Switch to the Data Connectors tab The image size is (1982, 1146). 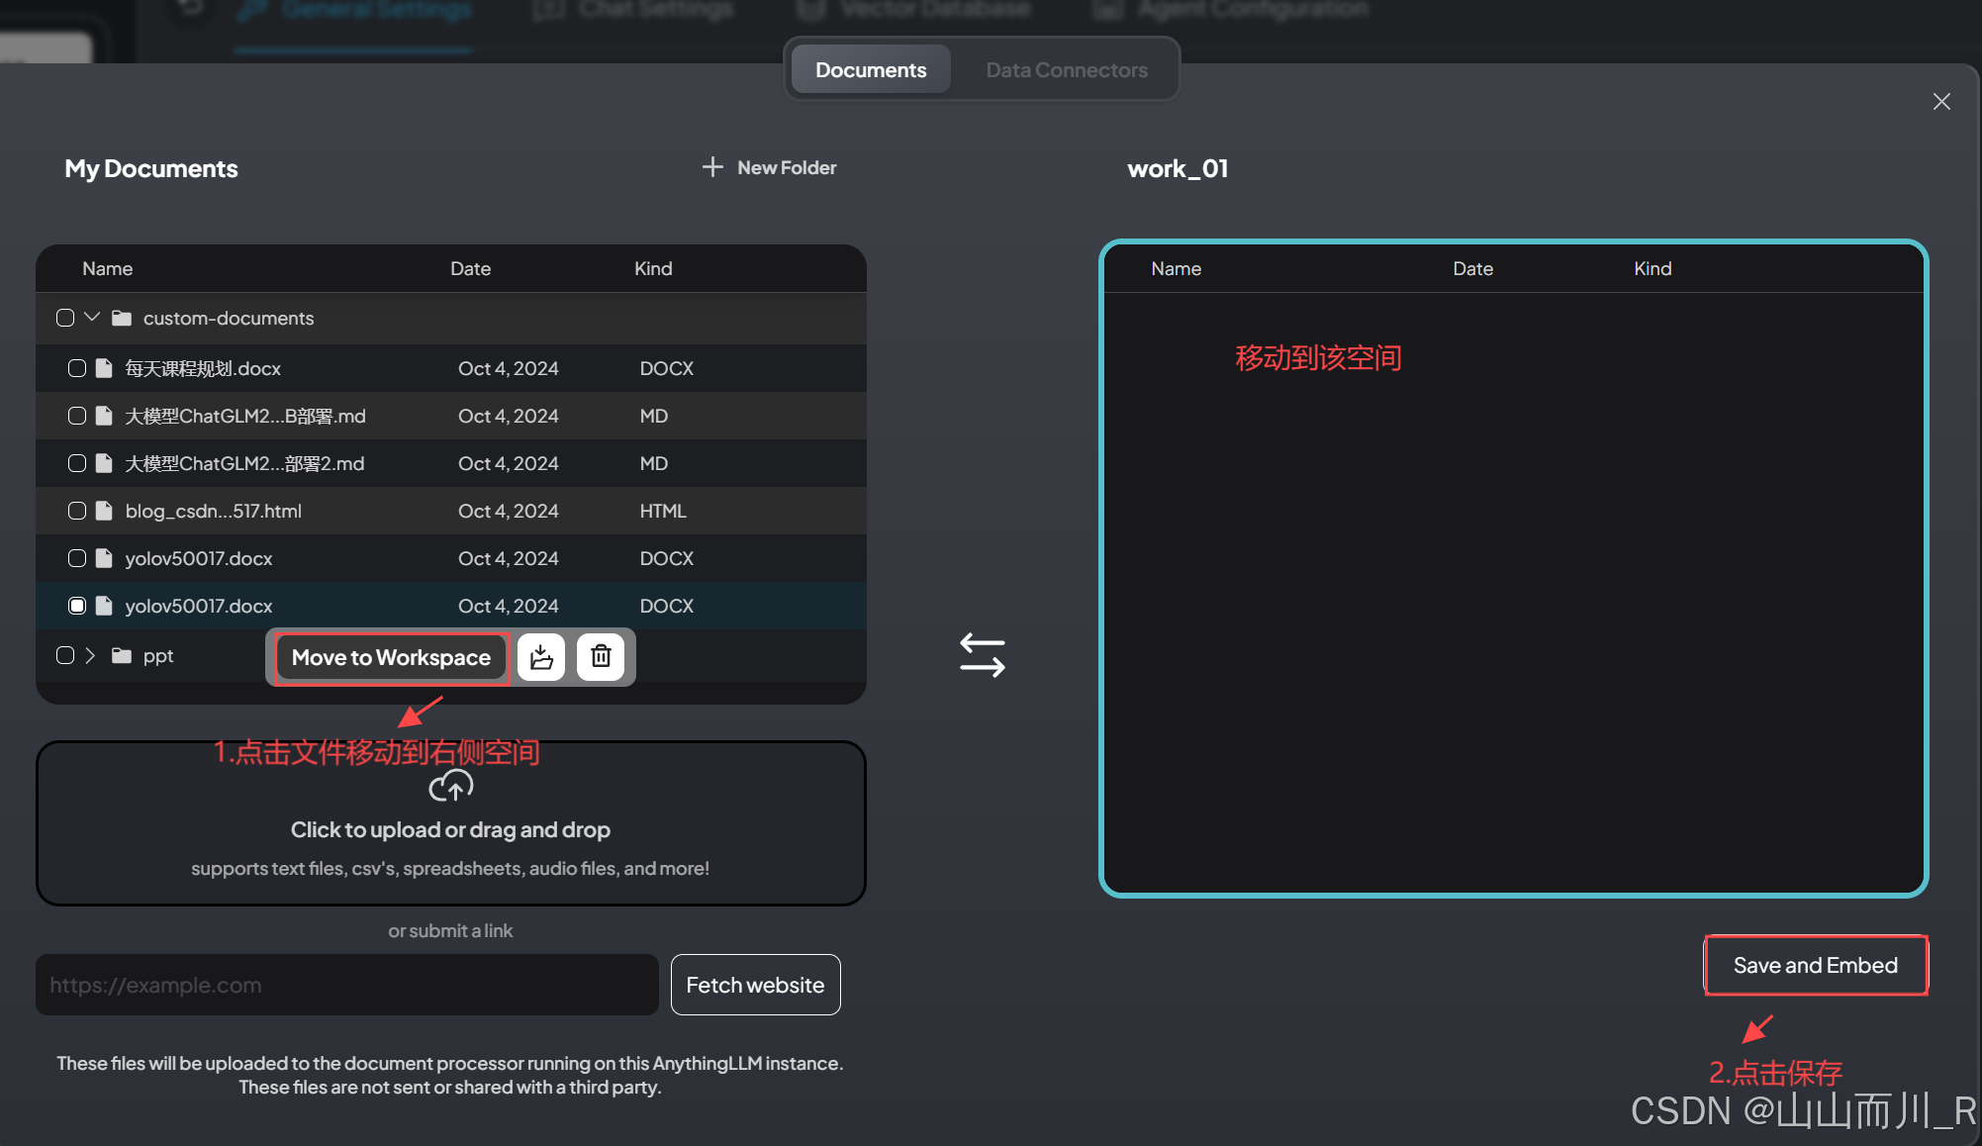coord(1067,70)
